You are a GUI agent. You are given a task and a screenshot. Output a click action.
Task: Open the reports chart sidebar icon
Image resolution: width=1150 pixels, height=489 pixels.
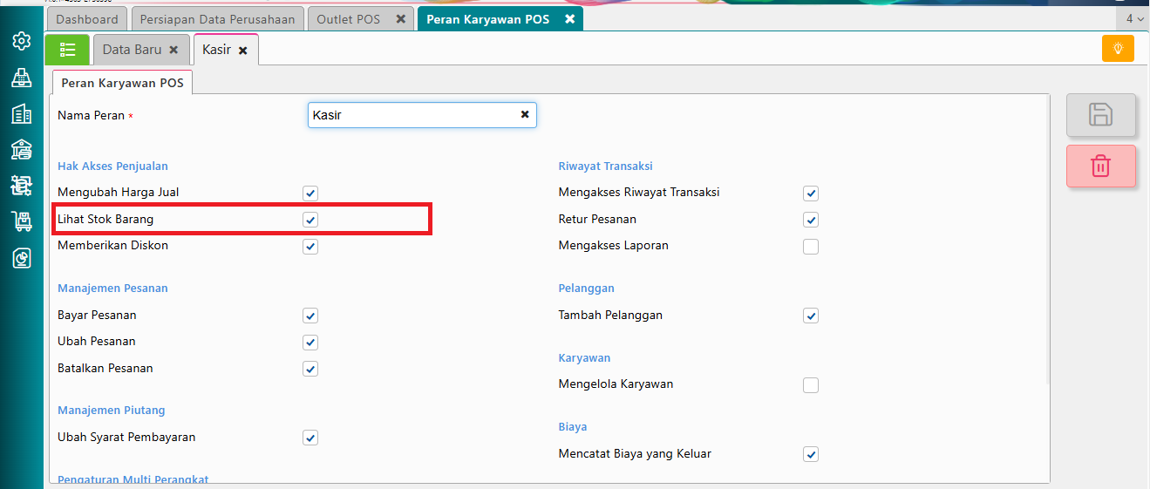click(22, 258)
